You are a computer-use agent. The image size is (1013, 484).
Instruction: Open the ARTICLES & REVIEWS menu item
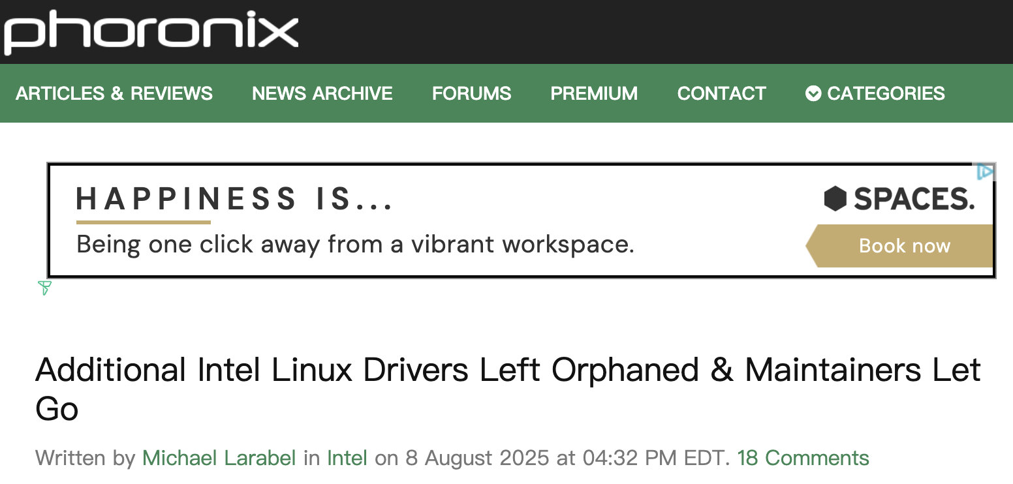click(x=114, y=94)
